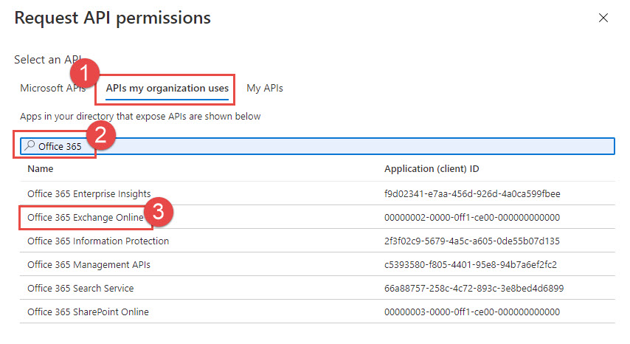The height and width of the screenshot is (344, 630).
Task: Close the Request API permissions panel
Action: [x=603, y=18]
